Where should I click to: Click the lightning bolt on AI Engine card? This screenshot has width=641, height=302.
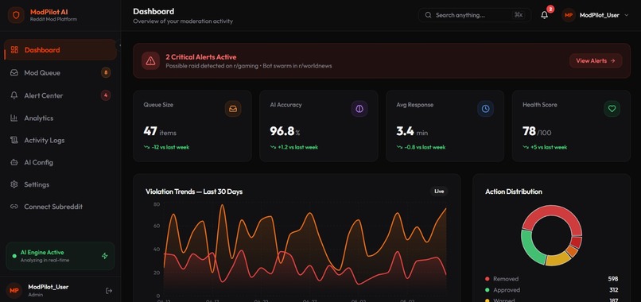tap(105, 256)
